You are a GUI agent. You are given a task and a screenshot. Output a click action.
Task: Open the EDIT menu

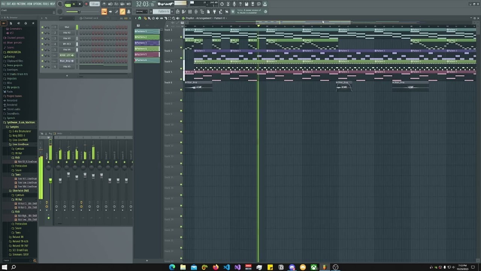pos(8,4)
